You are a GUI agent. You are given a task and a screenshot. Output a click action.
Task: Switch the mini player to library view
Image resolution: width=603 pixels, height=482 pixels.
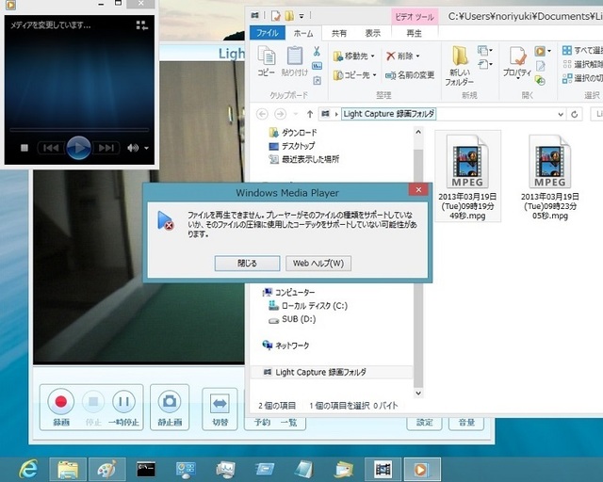[142, 25]
